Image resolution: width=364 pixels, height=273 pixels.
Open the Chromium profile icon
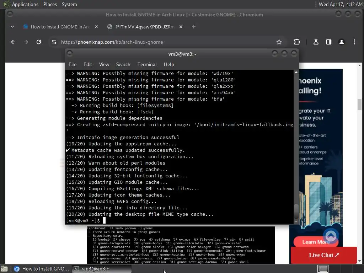[342, 42]
